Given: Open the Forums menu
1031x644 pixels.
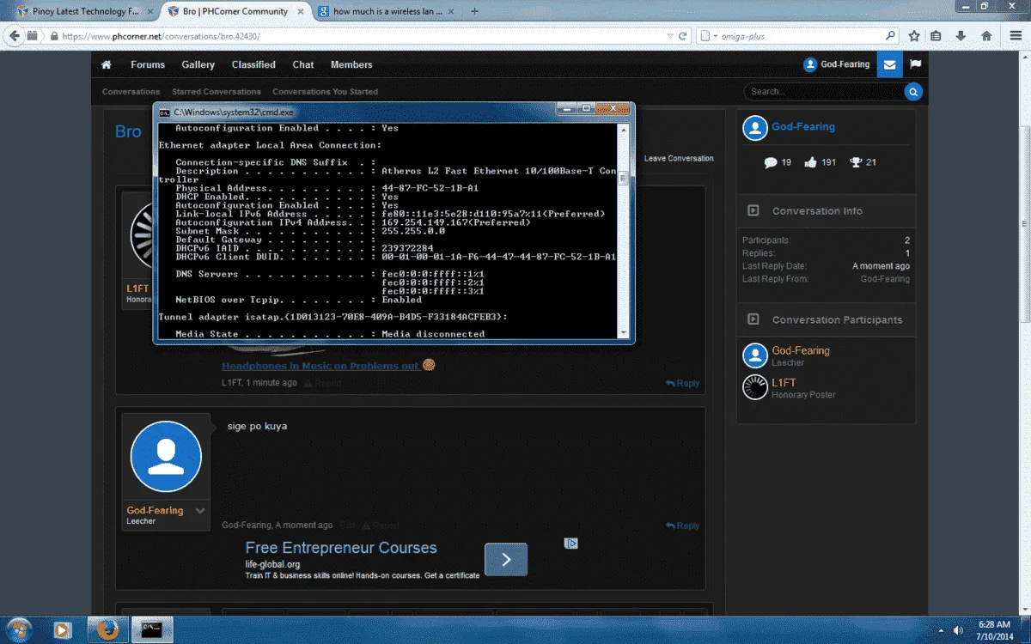Looking at the screenshot, I should 148,64.
